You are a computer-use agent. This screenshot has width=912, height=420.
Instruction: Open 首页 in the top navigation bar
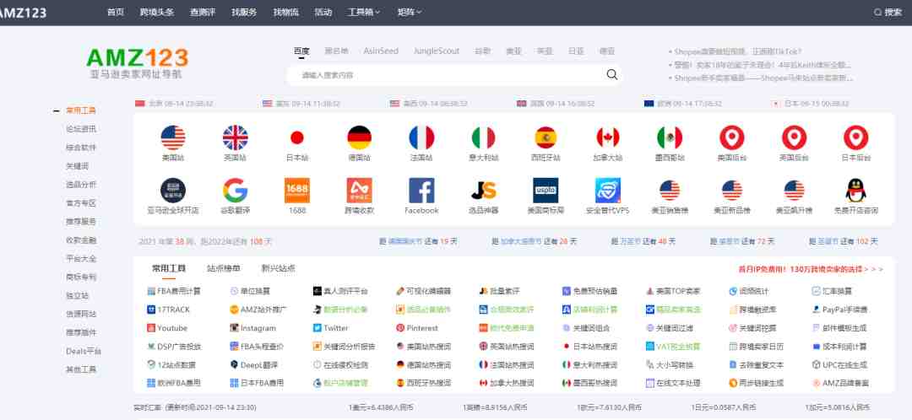115,12
